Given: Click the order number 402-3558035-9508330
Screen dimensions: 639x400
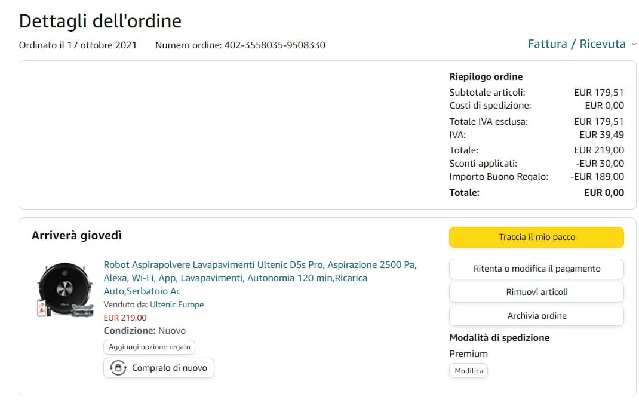Looking at the screenshot, I should click(x=275, y=45).
